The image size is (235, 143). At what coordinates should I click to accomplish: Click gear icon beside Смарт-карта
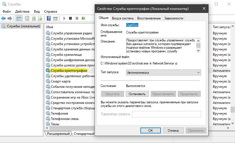point(48,81)
